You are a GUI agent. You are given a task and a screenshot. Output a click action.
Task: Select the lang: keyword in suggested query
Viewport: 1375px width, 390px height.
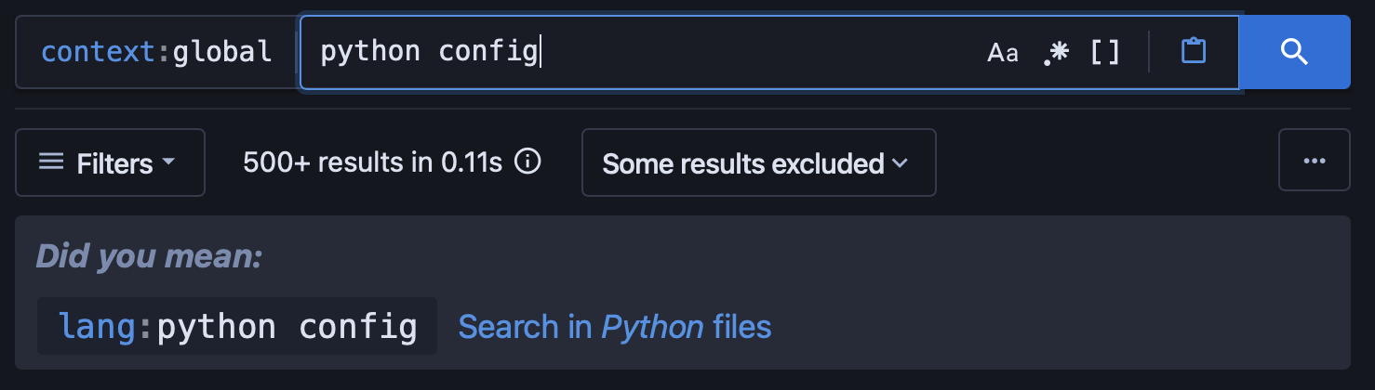pos(107,326)
